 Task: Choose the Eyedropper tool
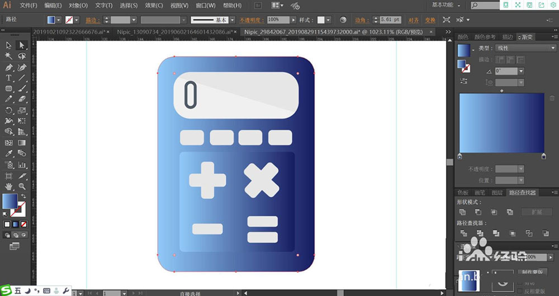9,153
